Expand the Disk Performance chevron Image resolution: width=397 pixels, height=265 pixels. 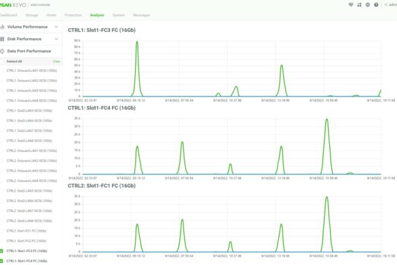point(56,39)
